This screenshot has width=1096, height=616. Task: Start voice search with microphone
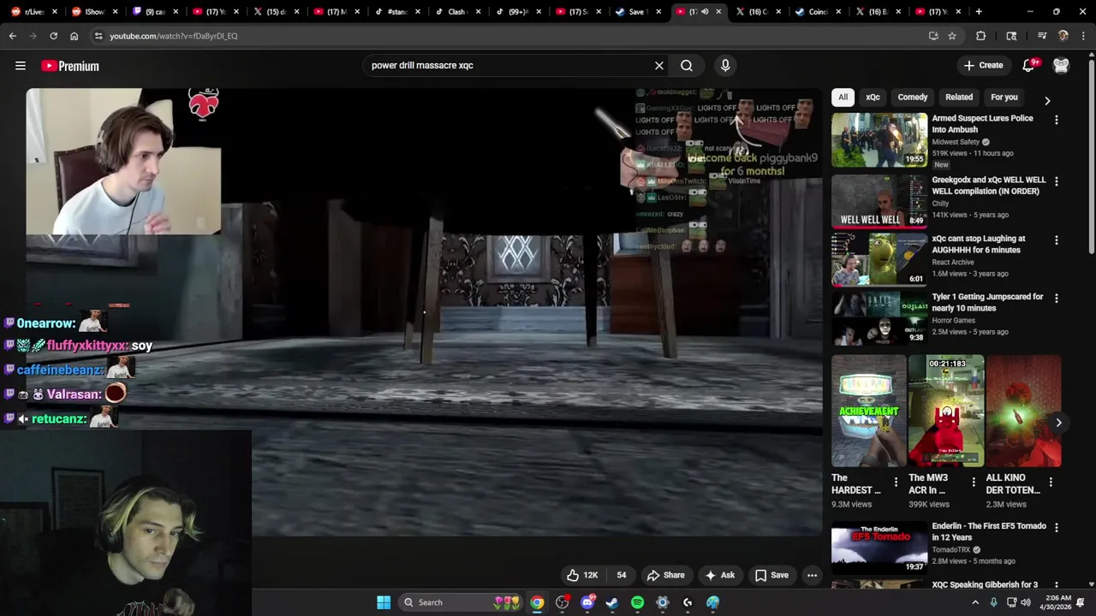[x=725, y=65]
